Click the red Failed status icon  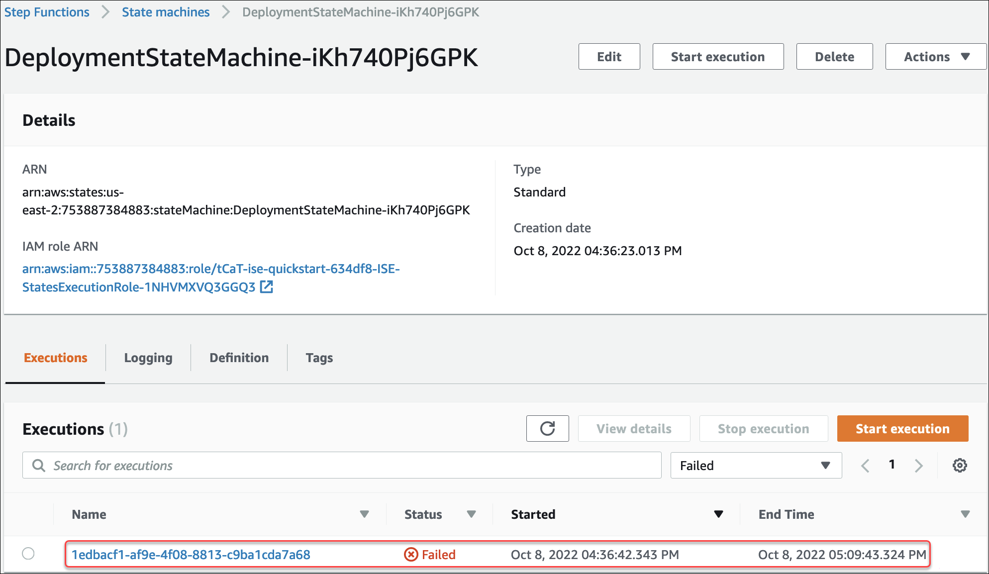coord(411,554)
